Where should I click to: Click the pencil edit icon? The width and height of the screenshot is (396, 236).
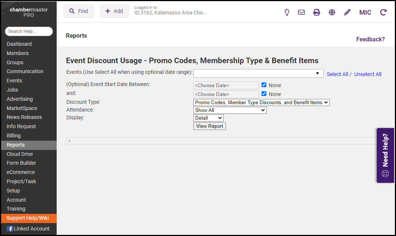(x=347, y=12)
